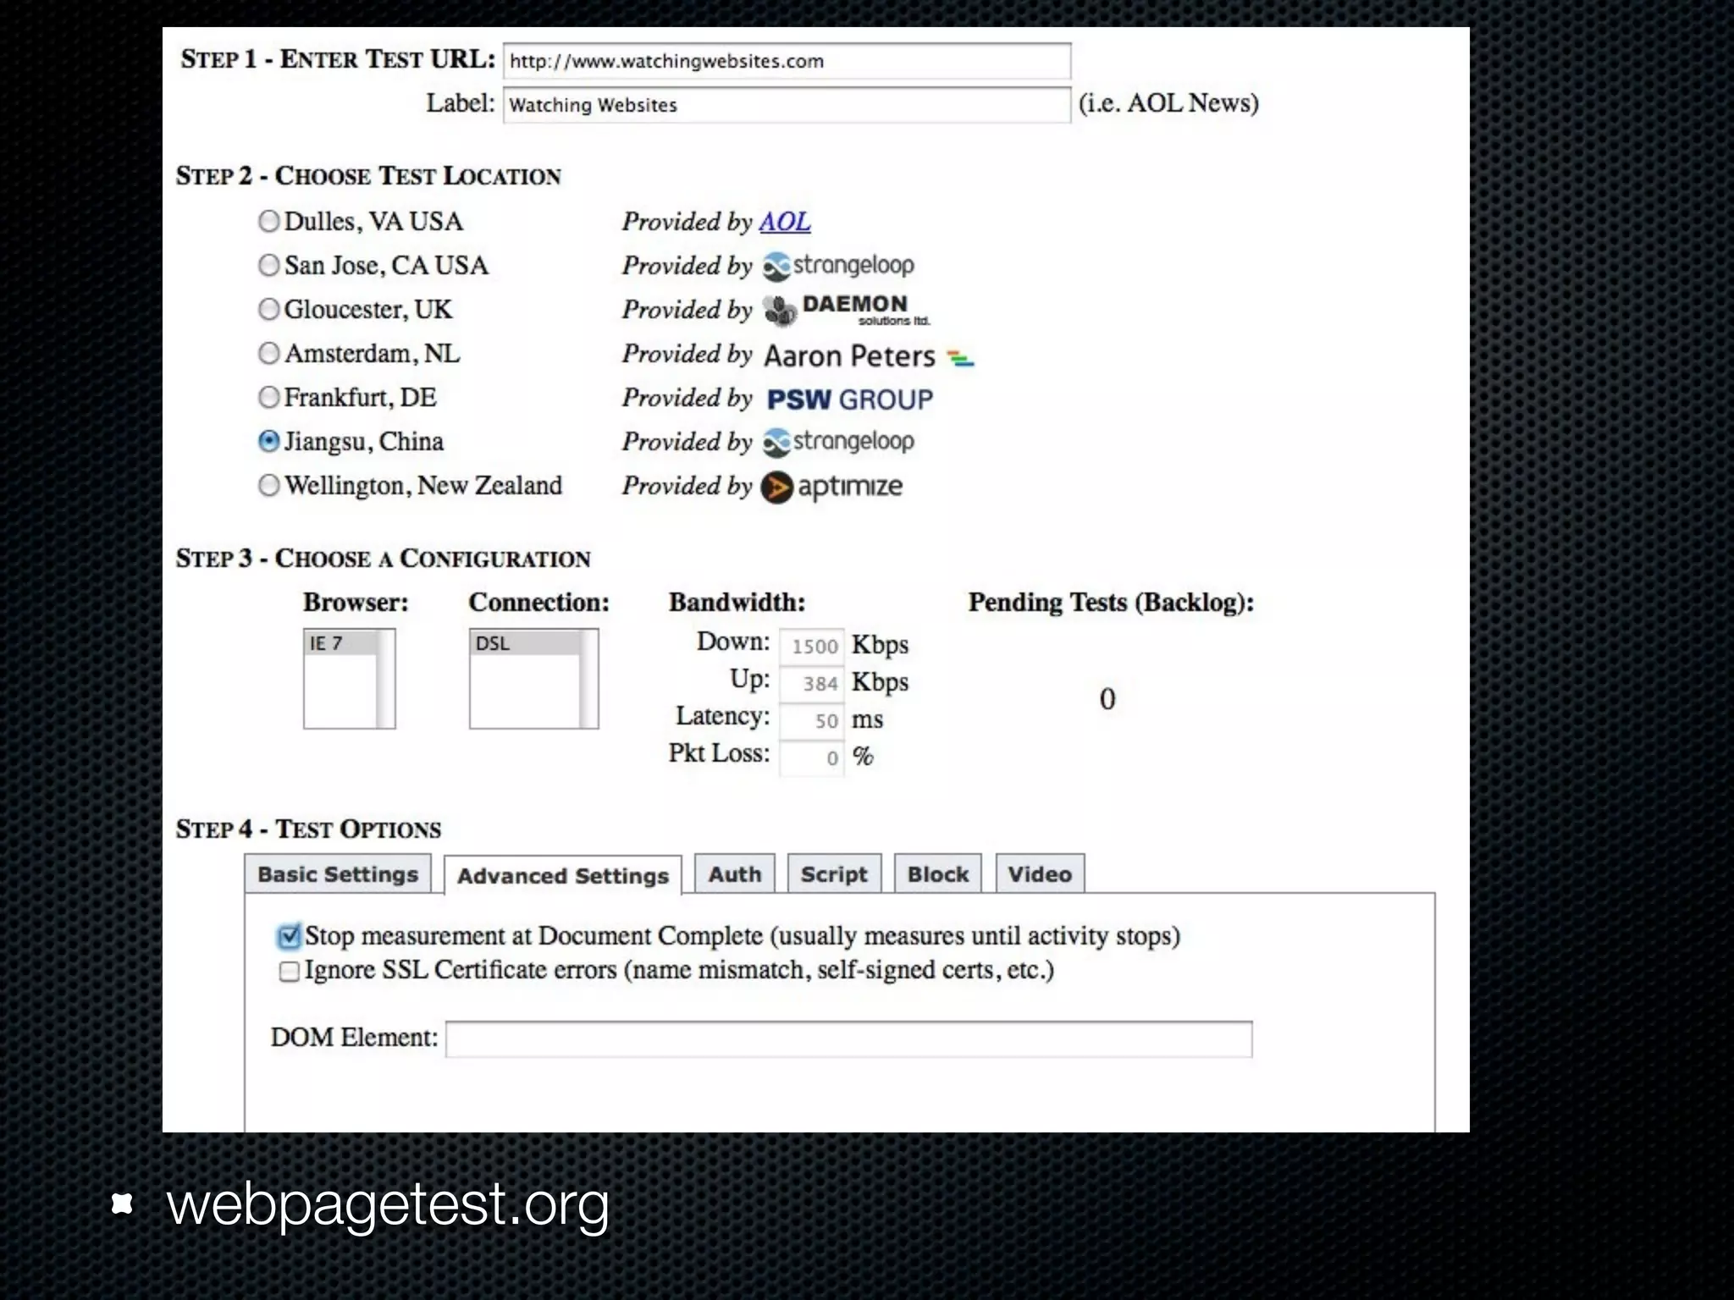
Task: Click the strangeloop logo beside San Jose
Action: [838, 266]
